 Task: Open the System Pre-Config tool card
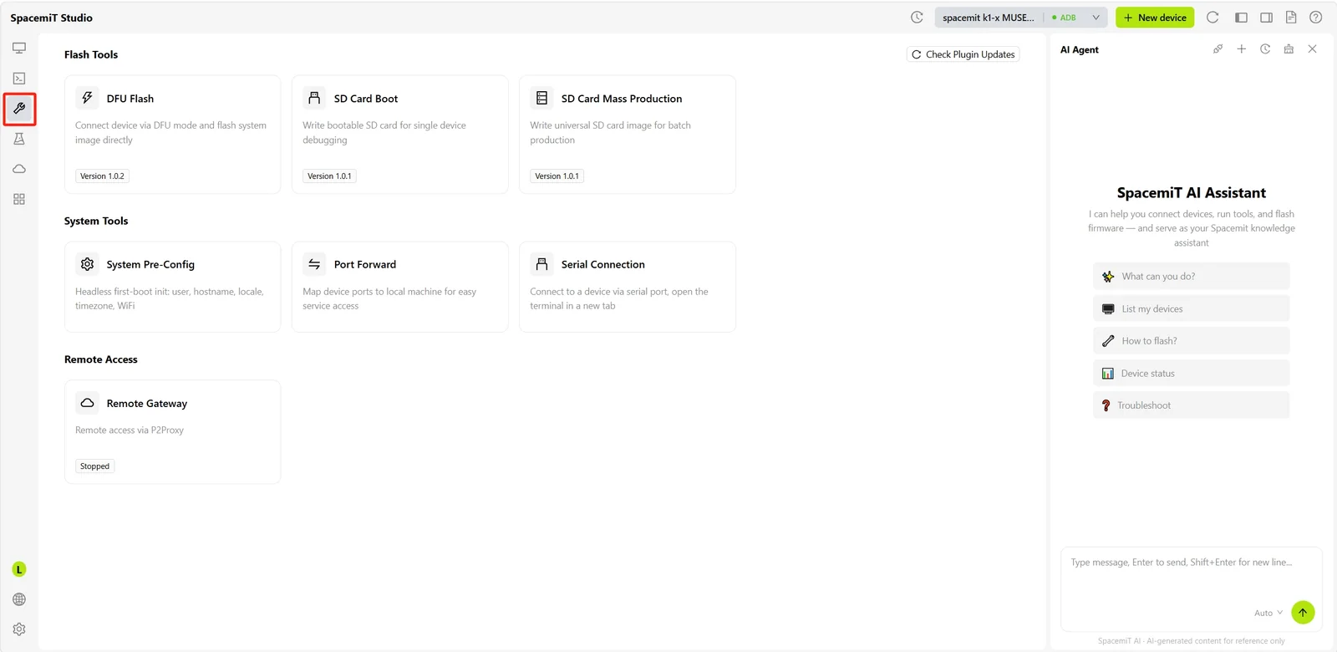(173, 287)
